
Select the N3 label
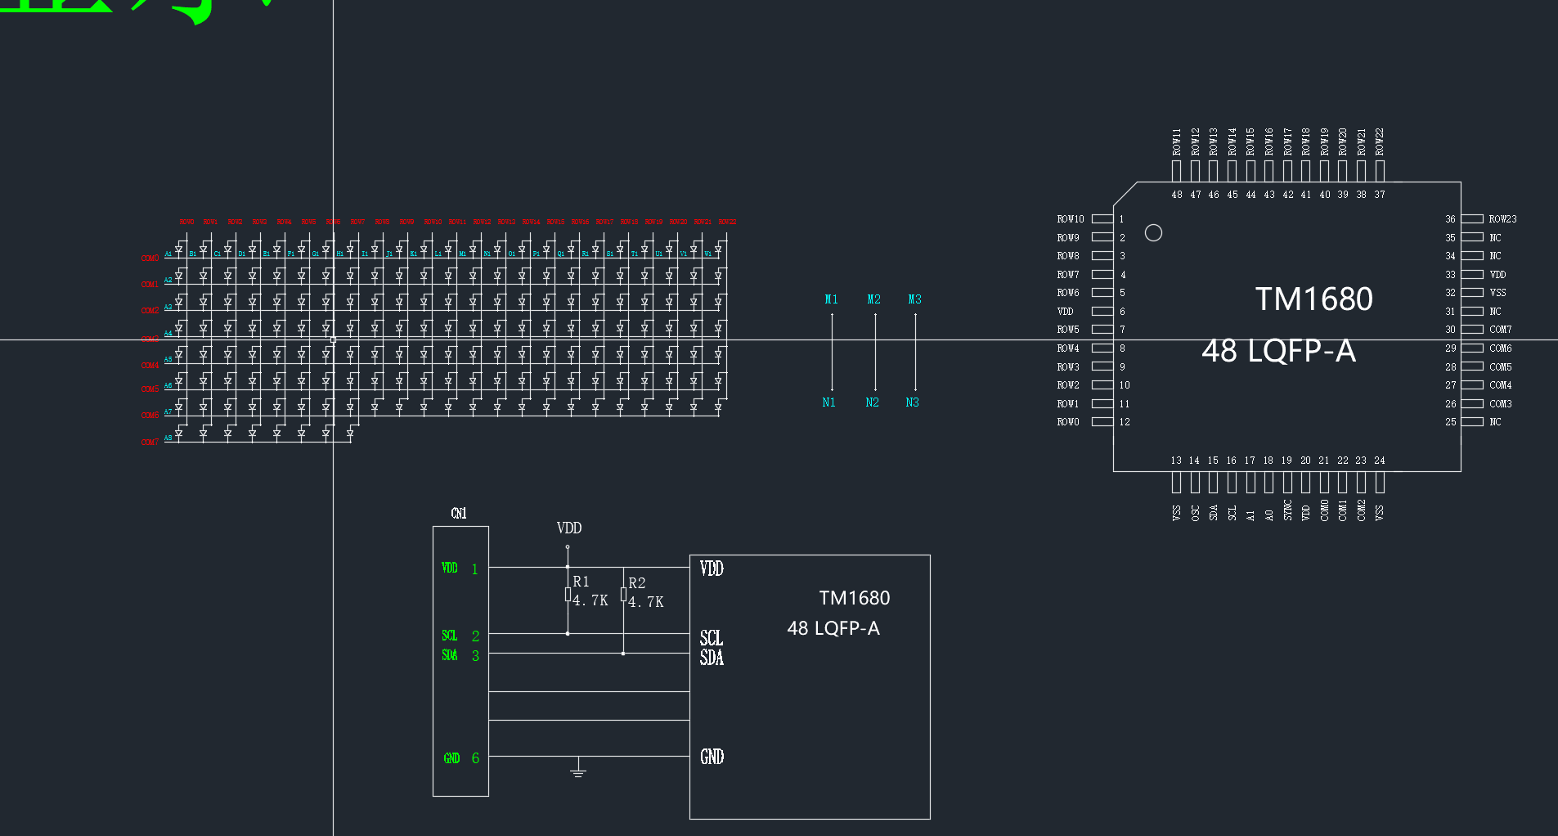[x=912, y=402]
